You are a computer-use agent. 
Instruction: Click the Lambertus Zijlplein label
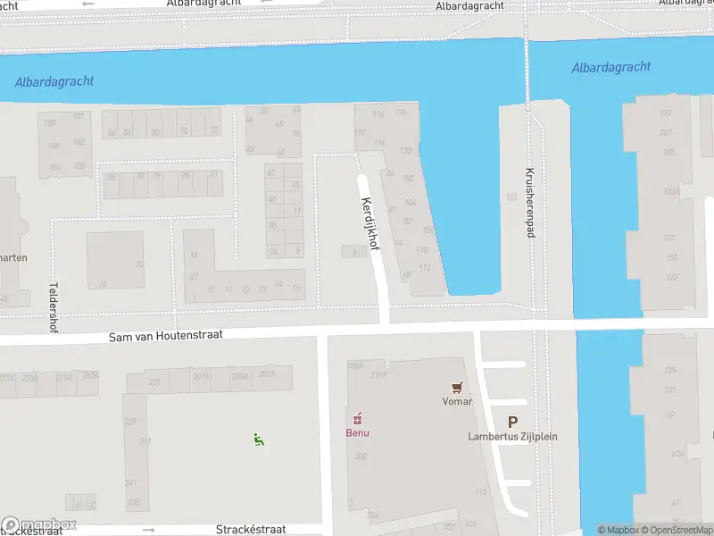pyautogui.click(x=512, y=437)
